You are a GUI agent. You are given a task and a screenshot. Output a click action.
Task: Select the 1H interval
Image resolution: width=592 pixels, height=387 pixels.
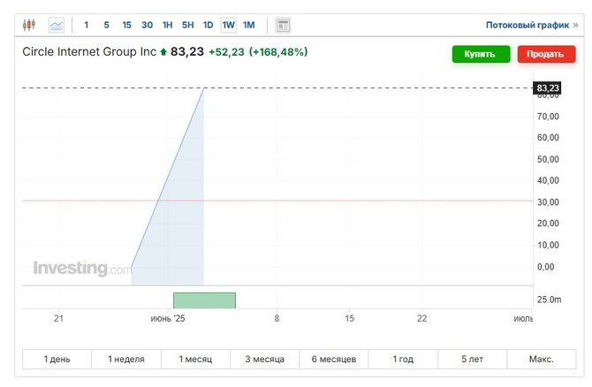[168, 26]
